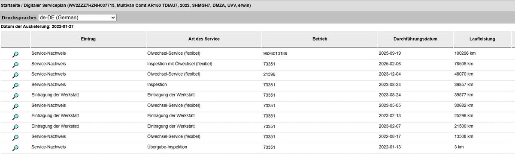Image resolution: width=515 pixels, height=159 pixels.
Task: Open magnifier for Inspektion at 39857 km
Action: pos(15,85)
